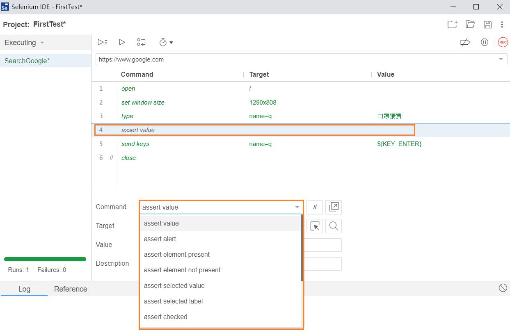Switch to the Reference tab
Screen dimensions: 510x333
point(71,289)
